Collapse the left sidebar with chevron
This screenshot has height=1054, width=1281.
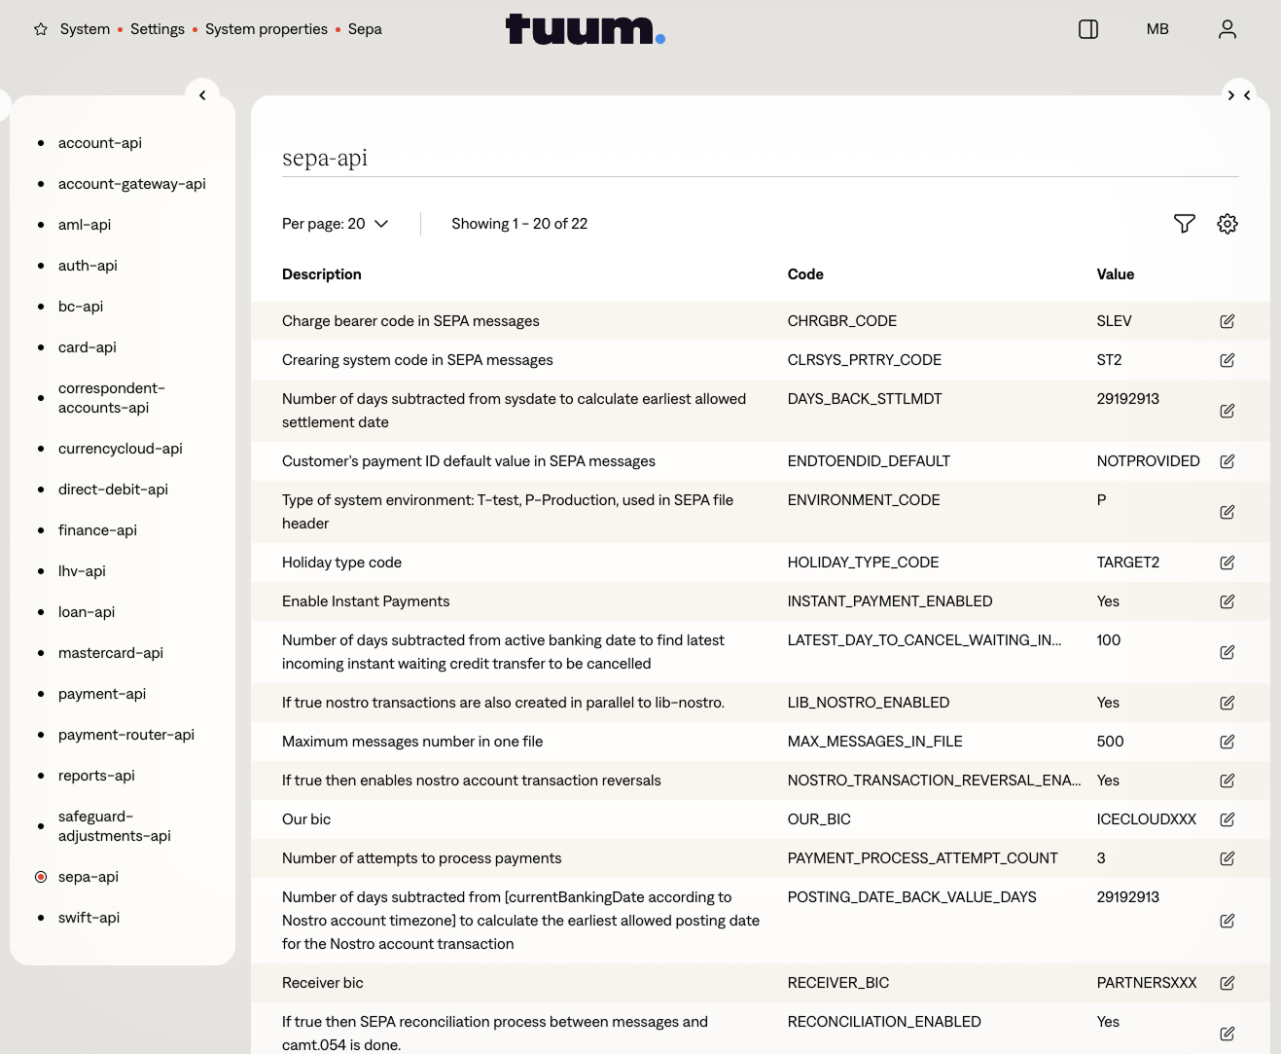(202, 95)
